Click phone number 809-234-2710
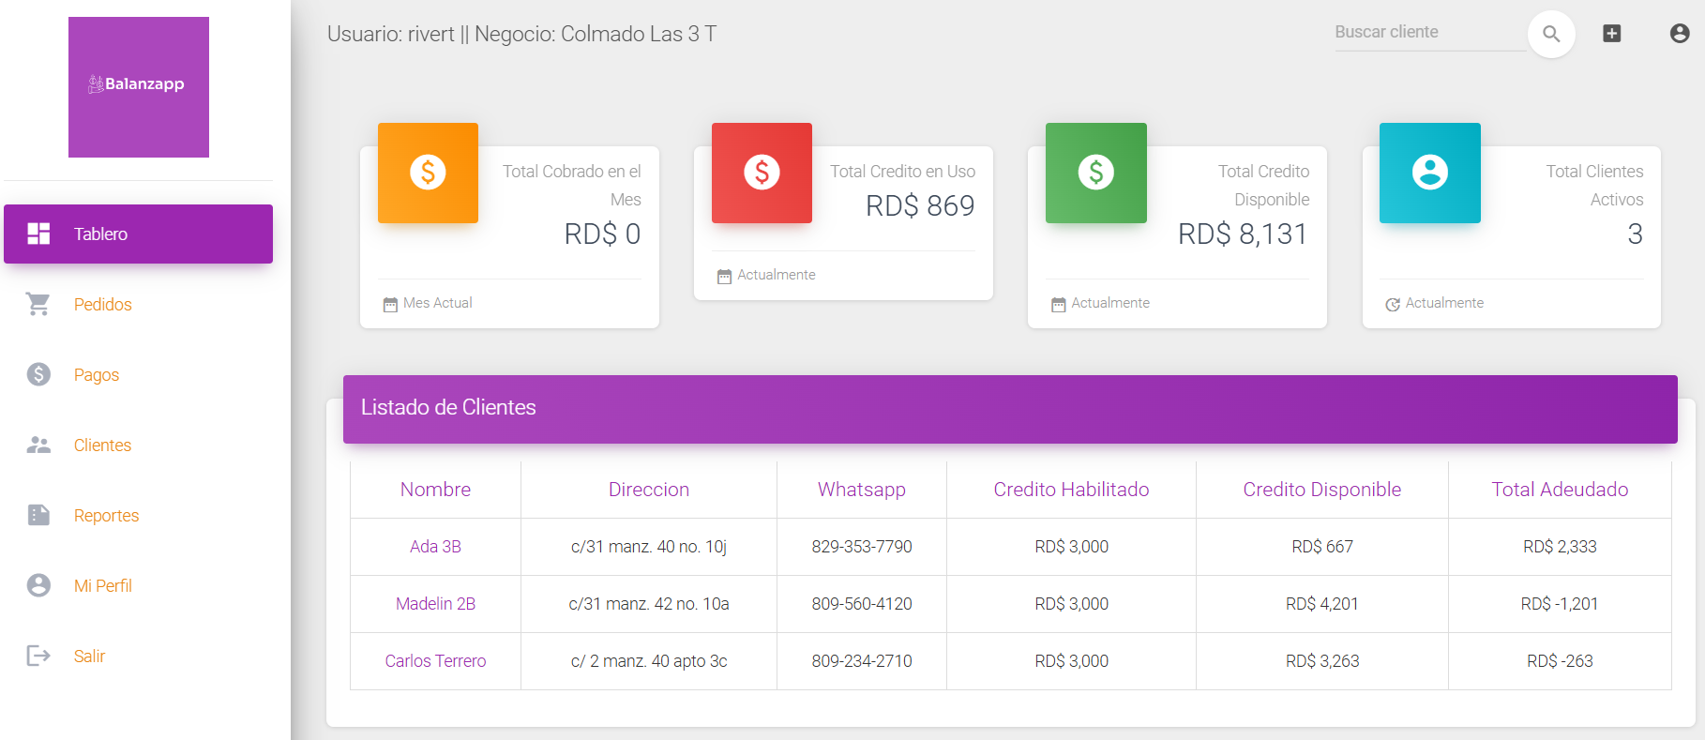 (862, 661)
